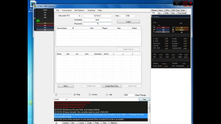Select the Char tab
Screen dimensions: 221x124
tap(153, 13)
